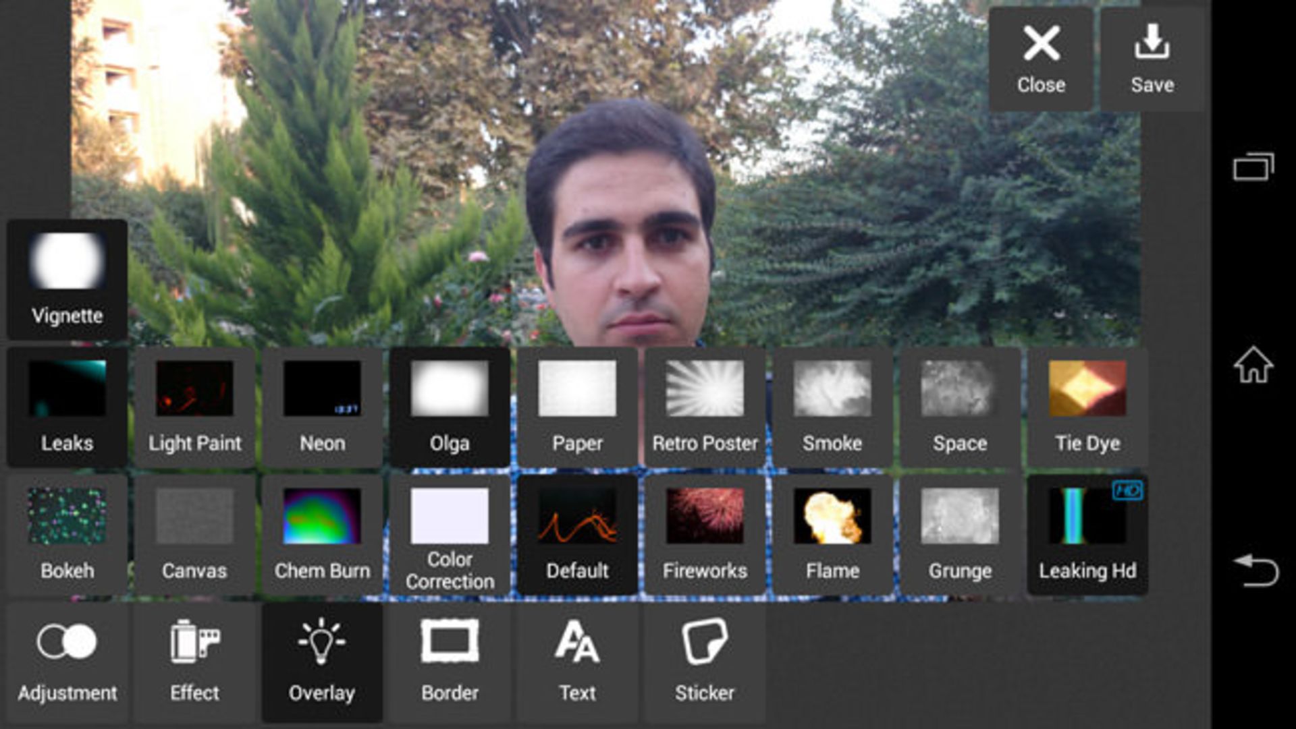Viewport: 1296px width, 729px height.
Task: Tap the Save download icon
Action: pyautogui.click(x=1152, y=59)
